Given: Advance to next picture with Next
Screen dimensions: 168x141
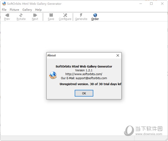Looking at the screenshot, I should pyautogui.click(x=35, y=17).
